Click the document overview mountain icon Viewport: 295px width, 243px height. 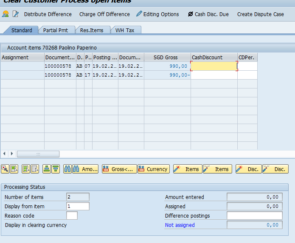[6, 14]
